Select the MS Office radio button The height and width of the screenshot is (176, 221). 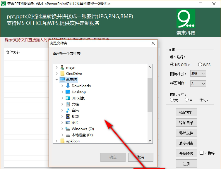[x=172, y=65]
